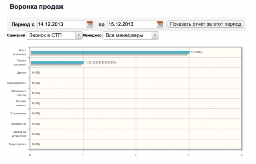Click the Период с label

click(x=23, y=24)
